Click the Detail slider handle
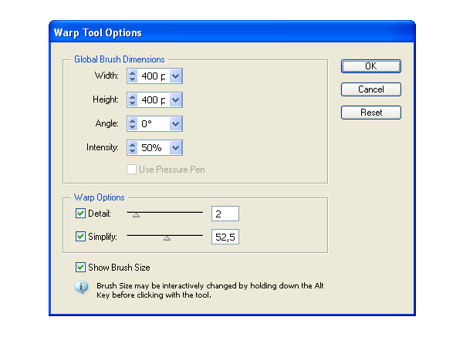The width and height of the screenshot is (463, 347). (x=136, y=215)
